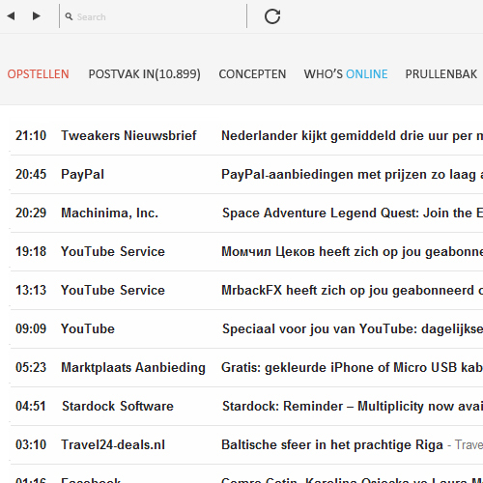The image size is (483, 483).
Task: Click the 05:23 timestamp
Action: pos(31,367)
